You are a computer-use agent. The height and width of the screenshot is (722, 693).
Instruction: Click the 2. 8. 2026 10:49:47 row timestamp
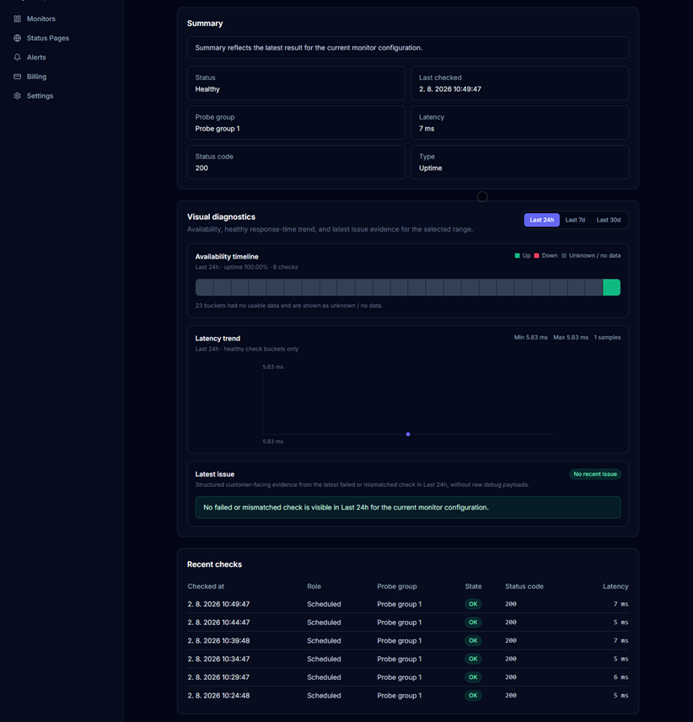pyautogui.click(x=218, y=604)
